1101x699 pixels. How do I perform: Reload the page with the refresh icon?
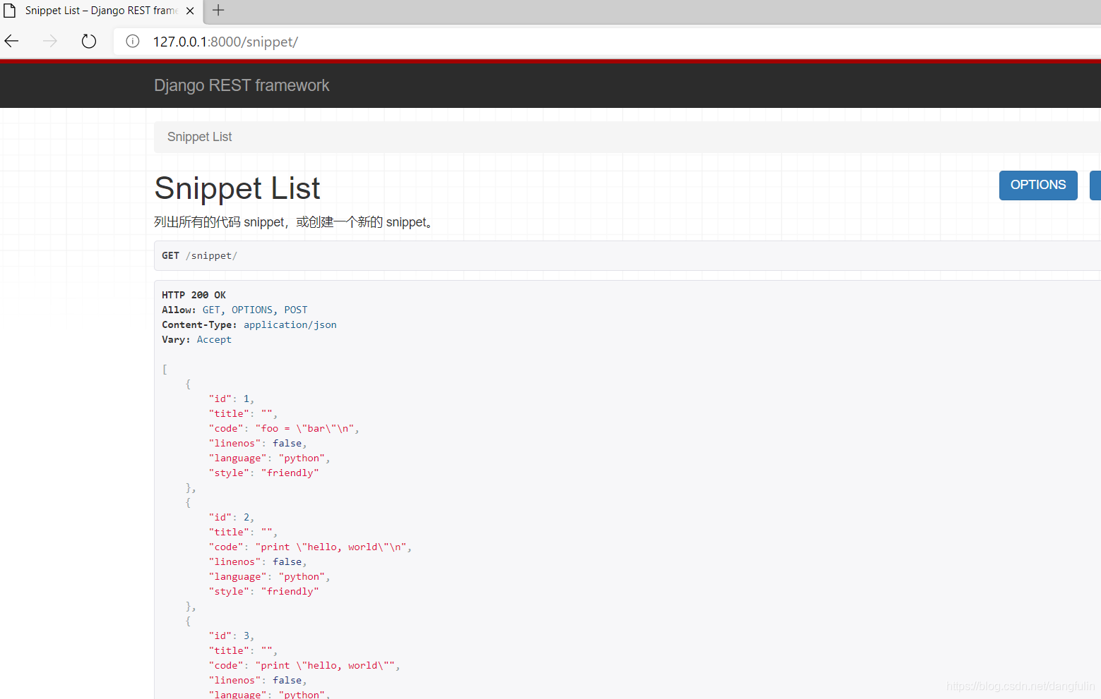point(88,42)
